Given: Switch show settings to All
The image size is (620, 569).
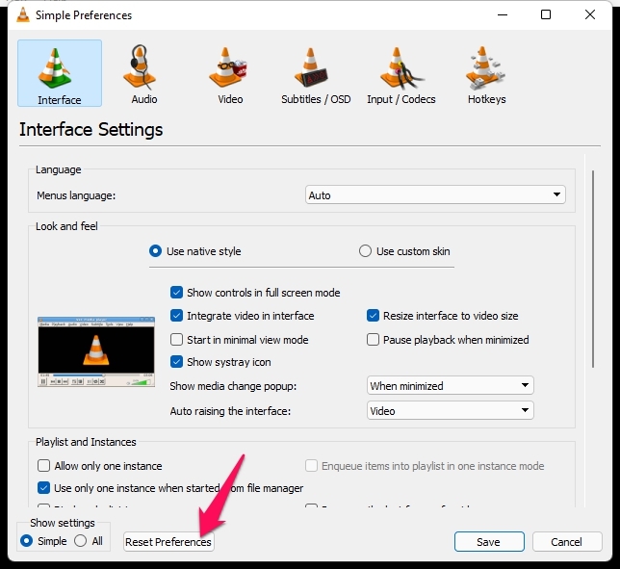Looking at the screenshot, I should pyautogui.click(x=89, y=541).
